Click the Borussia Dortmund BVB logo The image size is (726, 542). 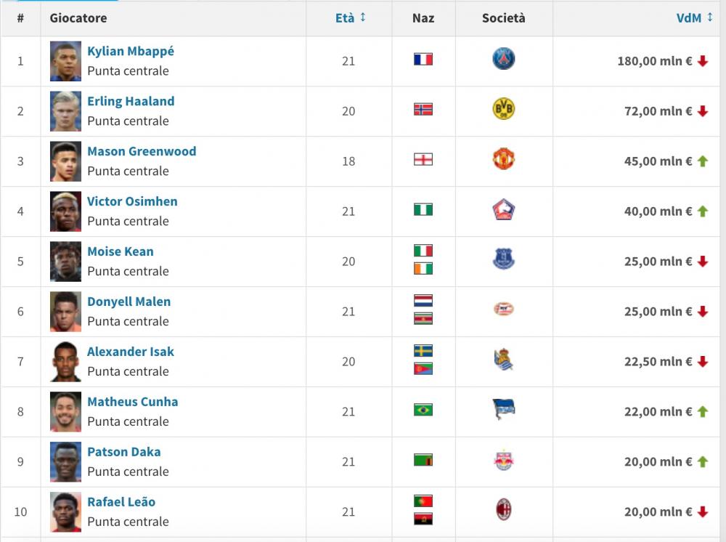click(x=503, y=109)
